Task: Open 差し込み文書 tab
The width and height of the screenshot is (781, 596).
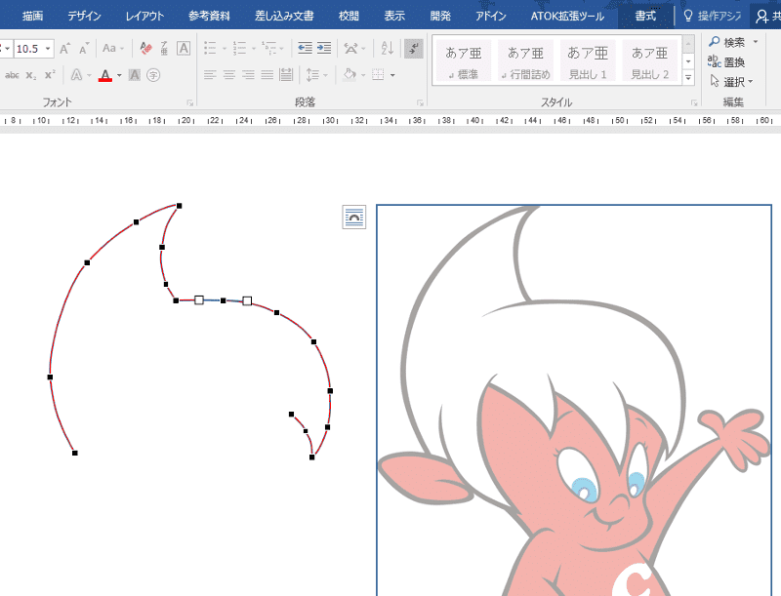Action: point(284,16)
